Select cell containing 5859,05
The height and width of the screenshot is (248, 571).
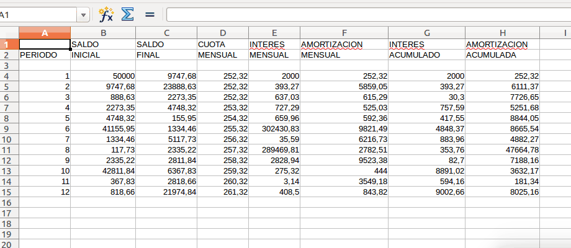click(344, 87)
